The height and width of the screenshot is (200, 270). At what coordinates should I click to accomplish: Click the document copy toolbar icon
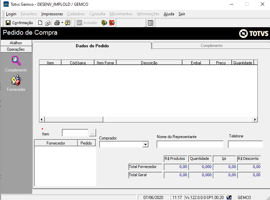[48, 23]
